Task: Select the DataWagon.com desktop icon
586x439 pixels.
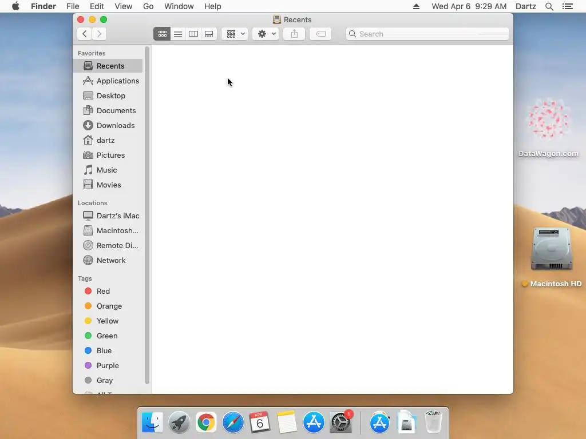Action: (548, 127)
